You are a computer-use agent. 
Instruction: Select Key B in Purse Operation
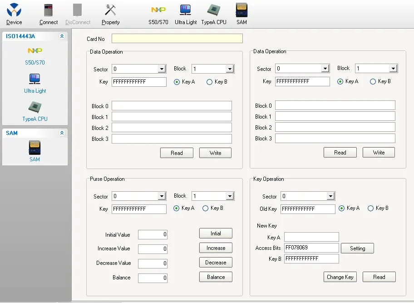(x=206, y=209)
